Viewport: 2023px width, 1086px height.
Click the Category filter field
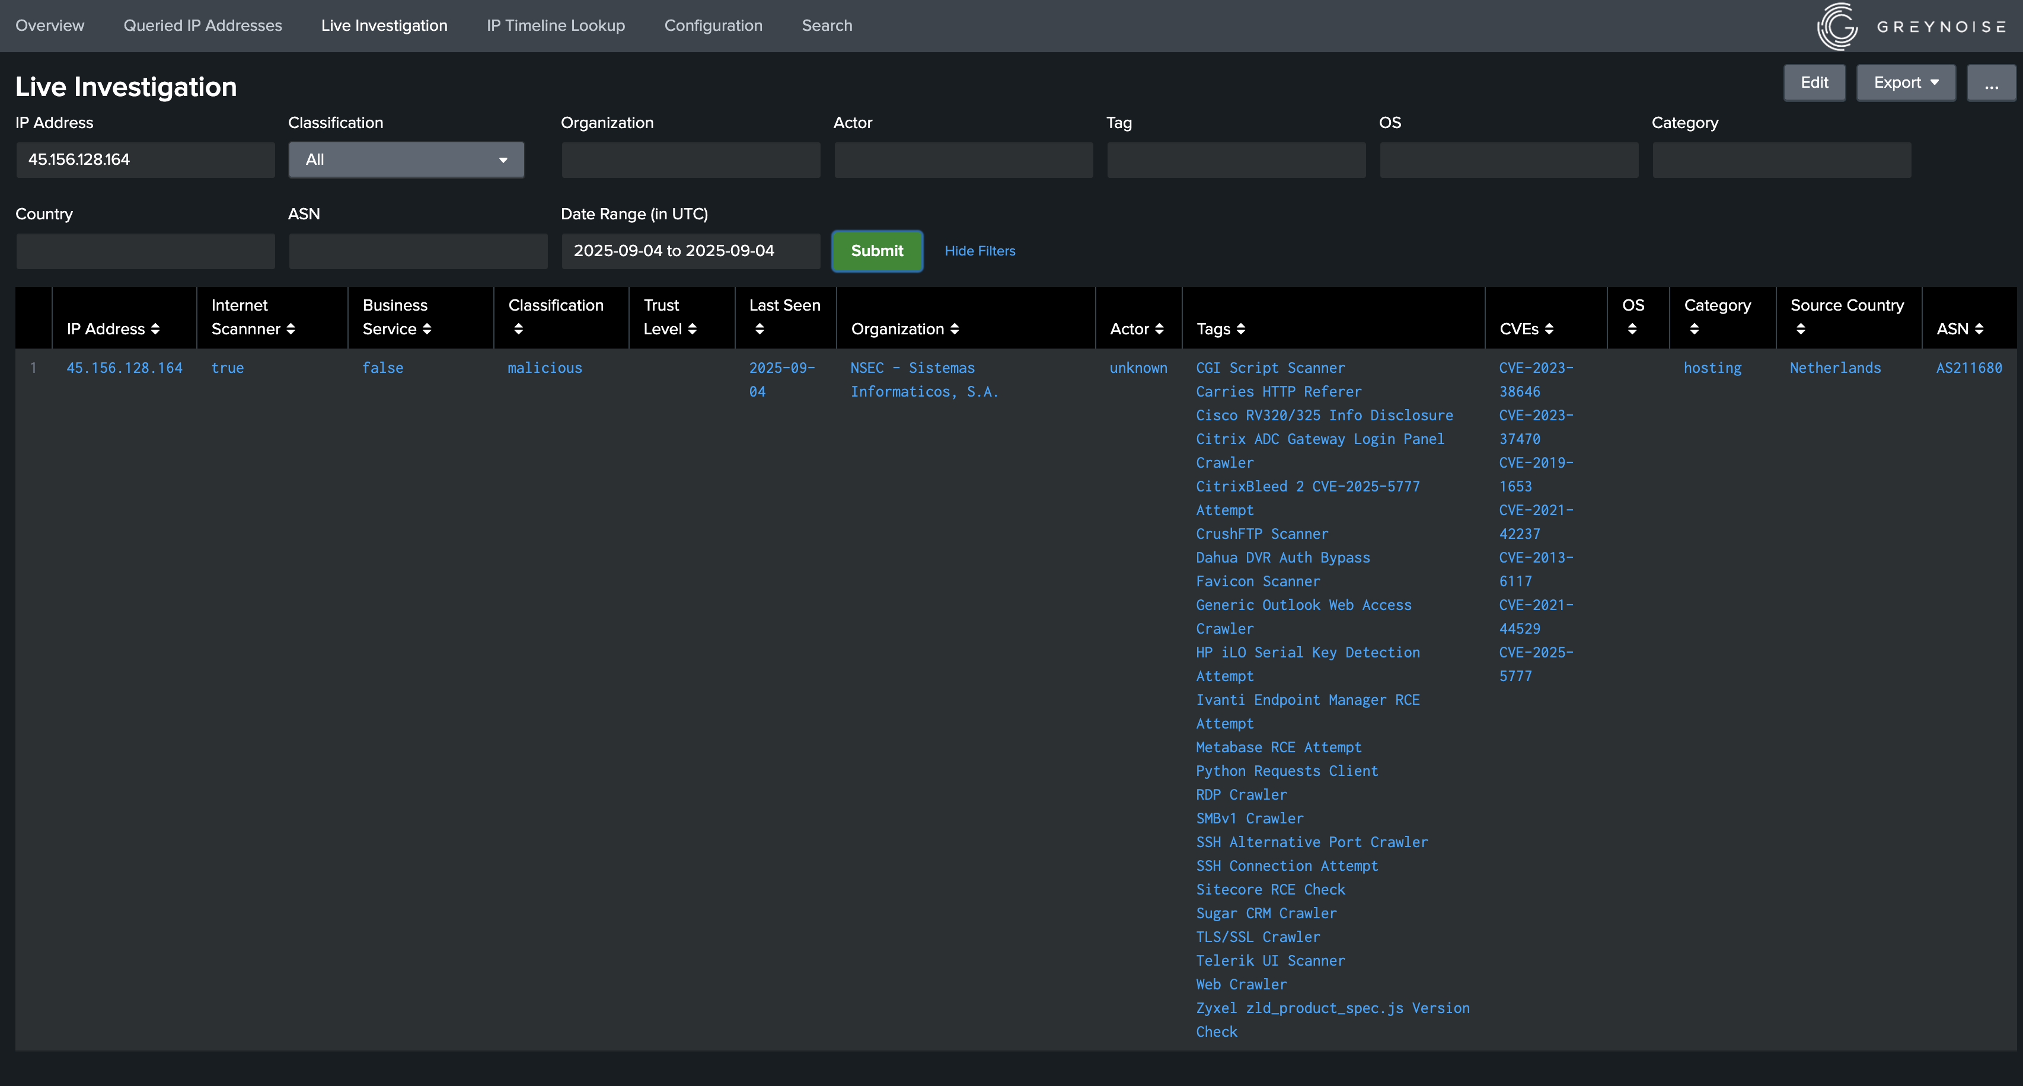coord(1781,159)
